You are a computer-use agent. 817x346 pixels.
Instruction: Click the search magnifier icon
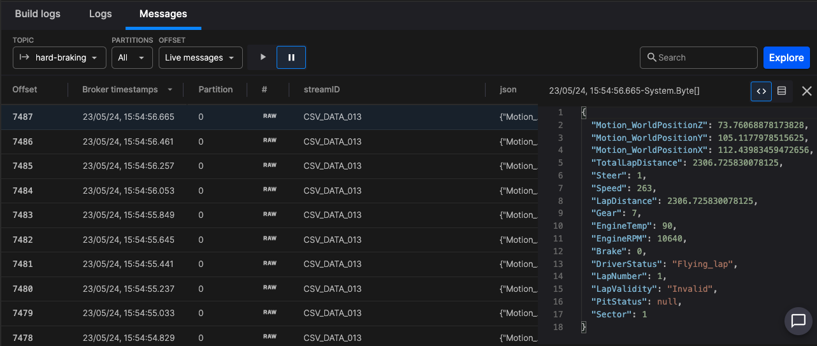tap(651, 57)
